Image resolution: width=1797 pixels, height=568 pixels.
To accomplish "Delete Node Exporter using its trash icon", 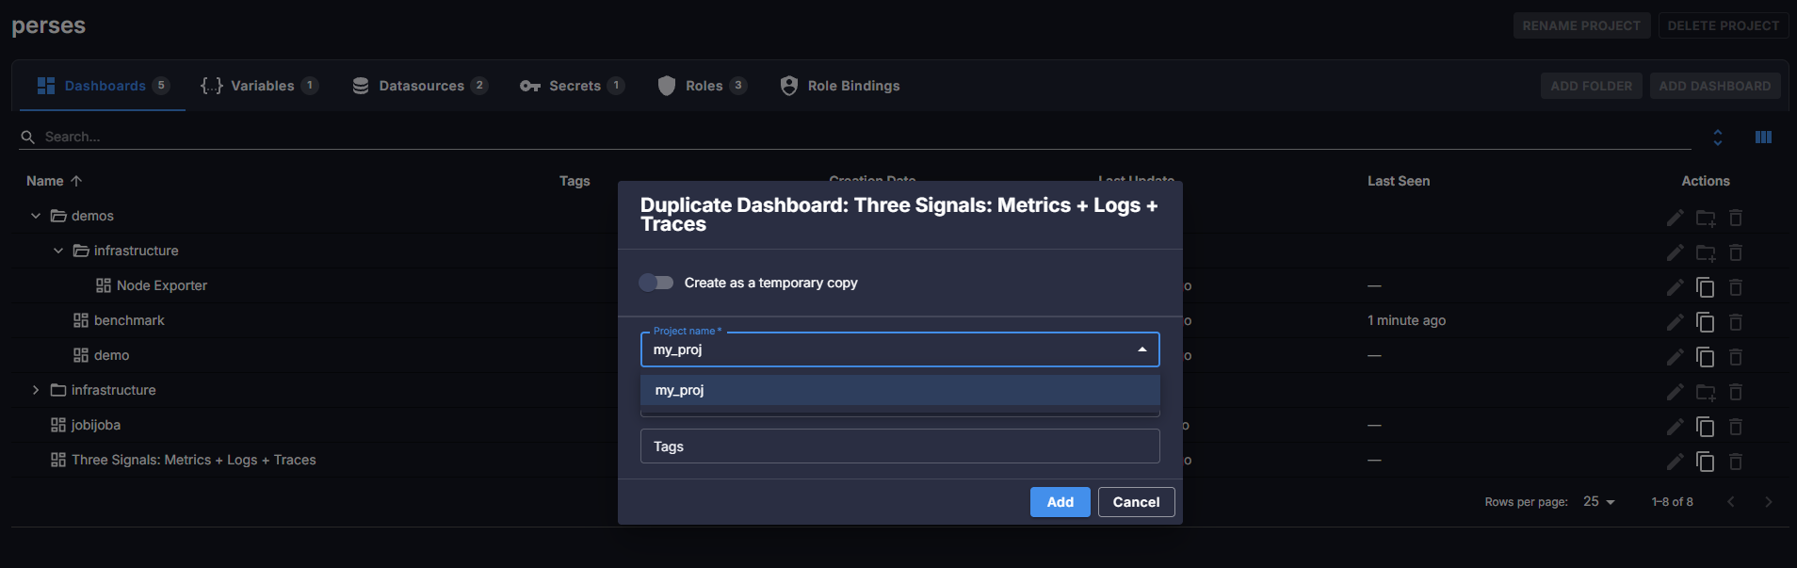I will click(x=1736, y=287).
